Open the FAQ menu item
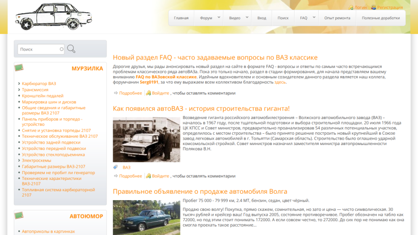Screen dimensions: 418x235 tap(303, 18)
